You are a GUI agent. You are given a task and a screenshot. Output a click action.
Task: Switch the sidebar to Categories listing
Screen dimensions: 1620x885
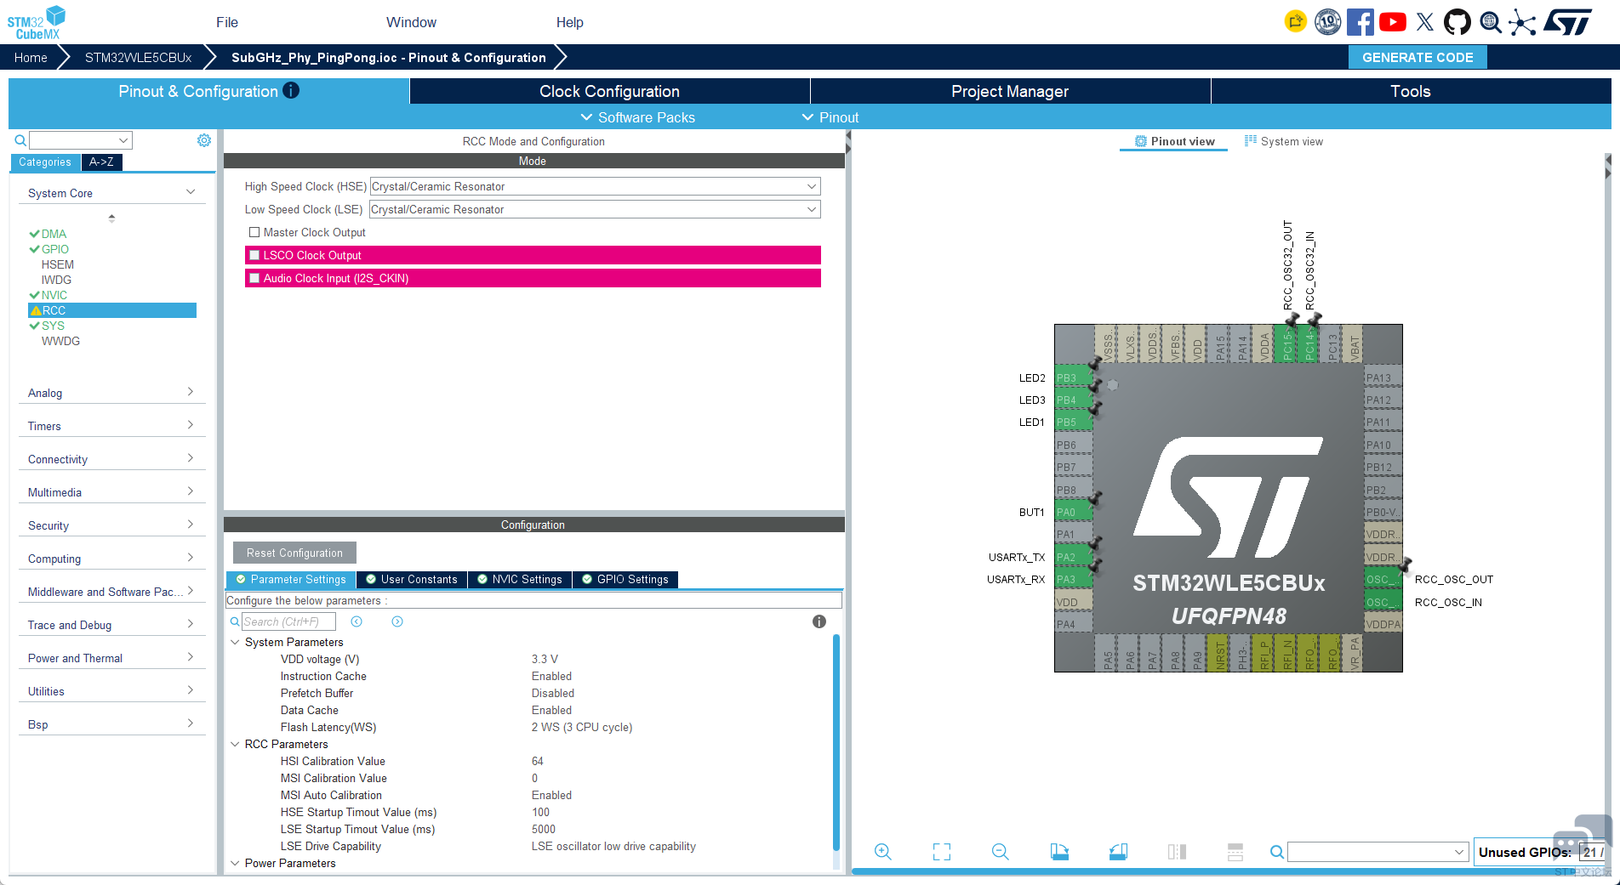[x=45, y=162]
